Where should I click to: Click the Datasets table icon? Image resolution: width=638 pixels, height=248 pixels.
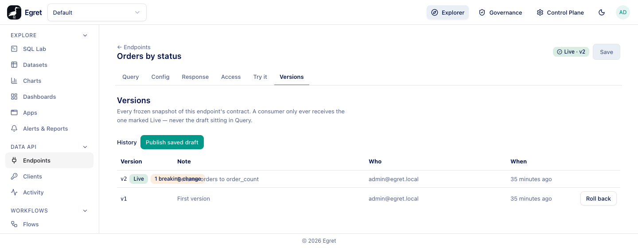(x=14, y=65)
